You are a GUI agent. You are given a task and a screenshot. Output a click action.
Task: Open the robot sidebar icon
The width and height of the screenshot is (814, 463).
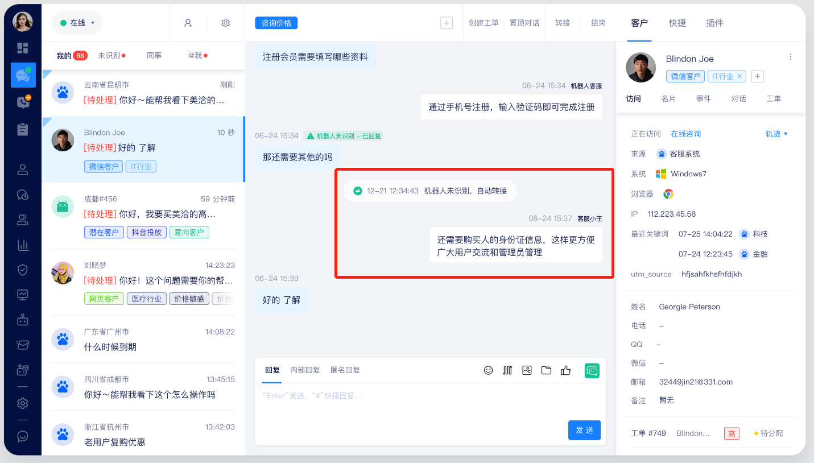23,320
